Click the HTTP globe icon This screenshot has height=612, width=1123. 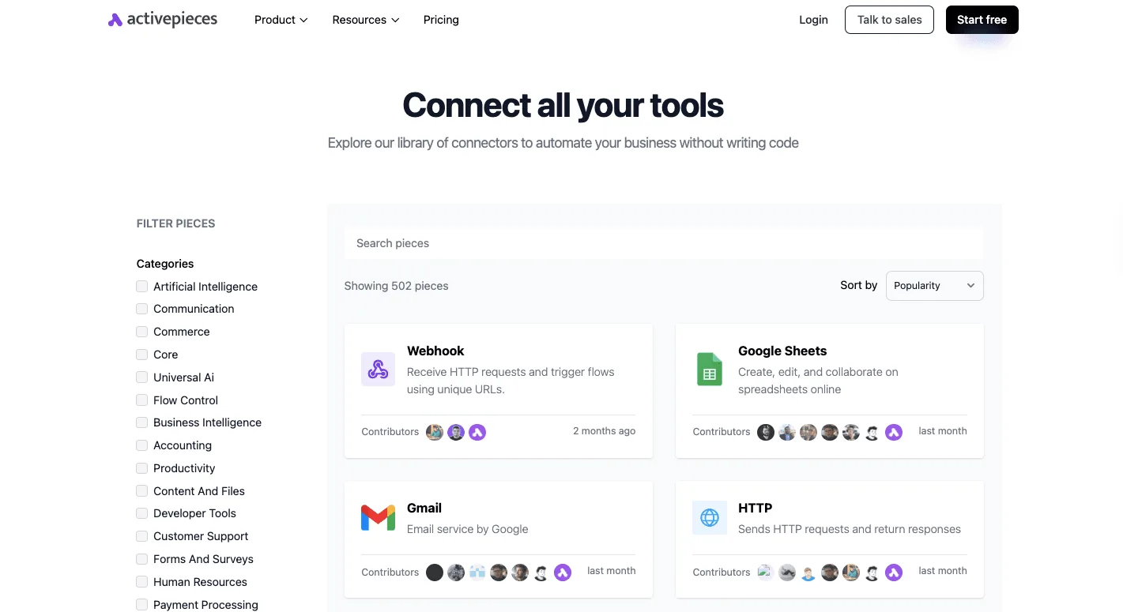coord(709,517)
